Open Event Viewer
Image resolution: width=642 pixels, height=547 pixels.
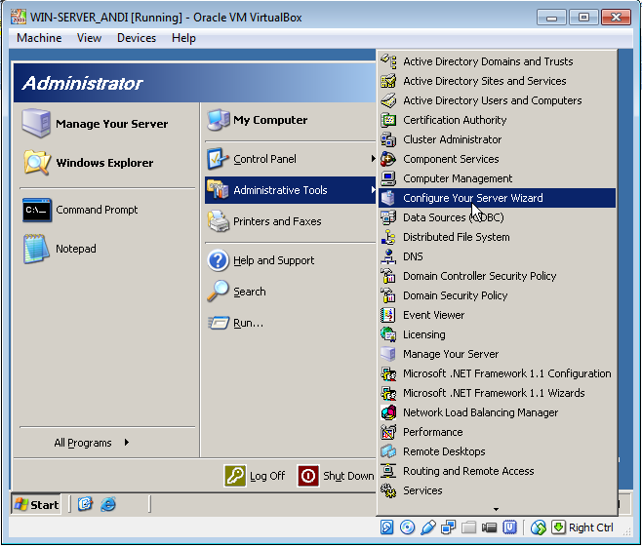click(497, 315)
